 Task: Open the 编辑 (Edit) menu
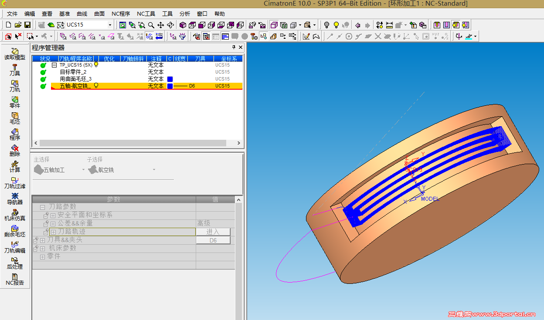30,14
